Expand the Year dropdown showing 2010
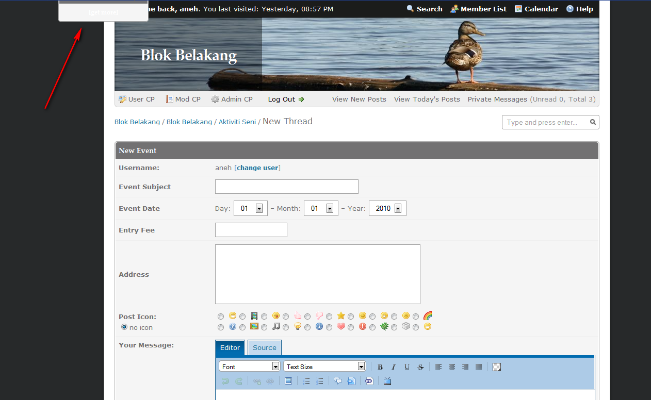This screenshot has width=651, height=400. (x=398, y=209)
